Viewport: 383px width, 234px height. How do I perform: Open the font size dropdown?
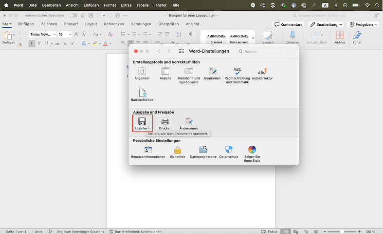[70, 35]
